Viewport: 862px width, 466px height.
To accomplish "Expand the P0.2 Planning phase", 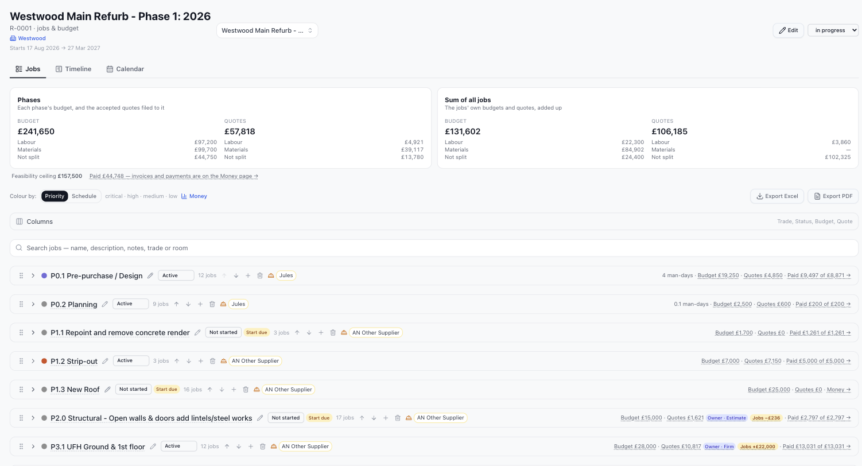I will 33,304.
